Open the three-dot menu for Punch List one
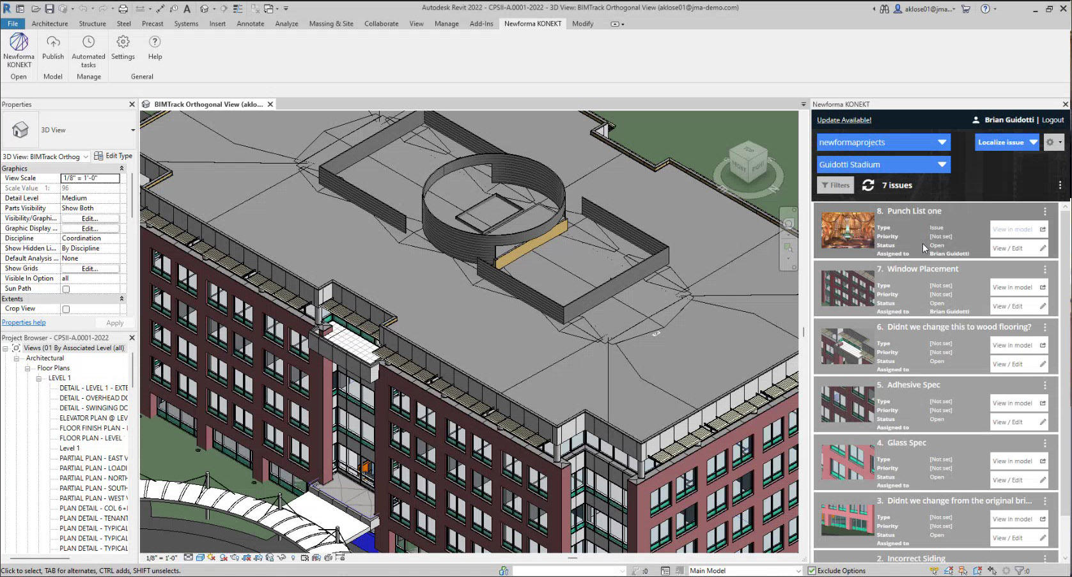 1045,212
